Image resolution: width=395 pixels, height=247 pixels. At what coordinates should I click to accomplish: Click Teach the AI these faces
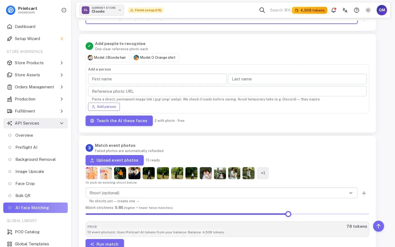(x=119, y=121)
